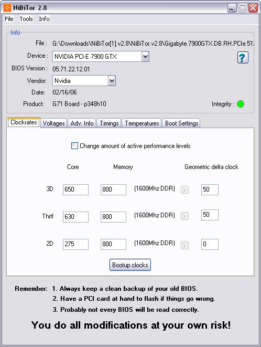Click the Thrtl core clock field 630
This screenshot has height=347, width=261.
click(x=75, y=217)
